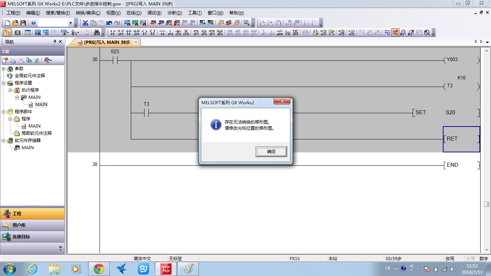Pin or unpin the 导航 panel
This screenshot has height=276, width=491.
point(55,42)
